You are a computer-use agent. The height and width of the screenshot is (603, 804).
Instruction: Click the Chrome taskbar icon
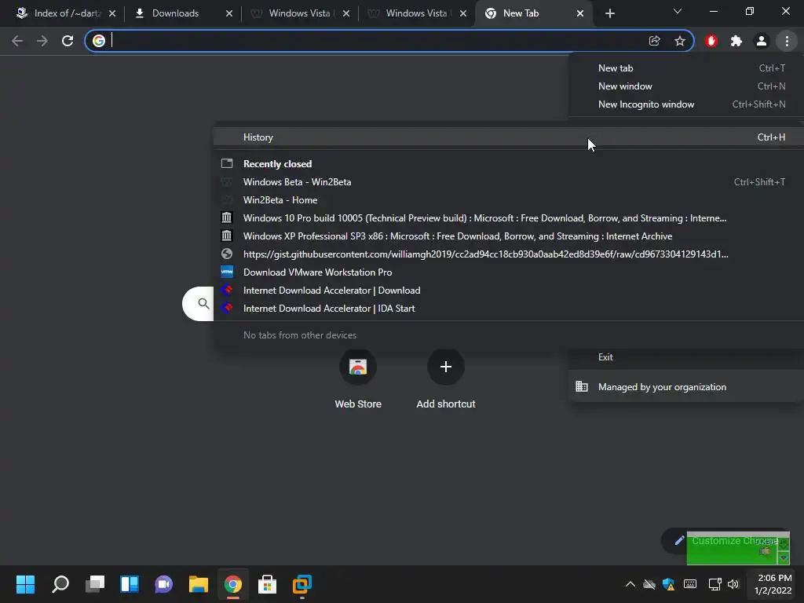[232, 584]
